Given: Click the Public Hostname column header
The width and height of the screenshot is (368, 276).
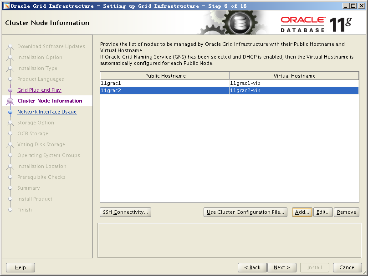Looking at the screenshot, I should pos(165,76).
